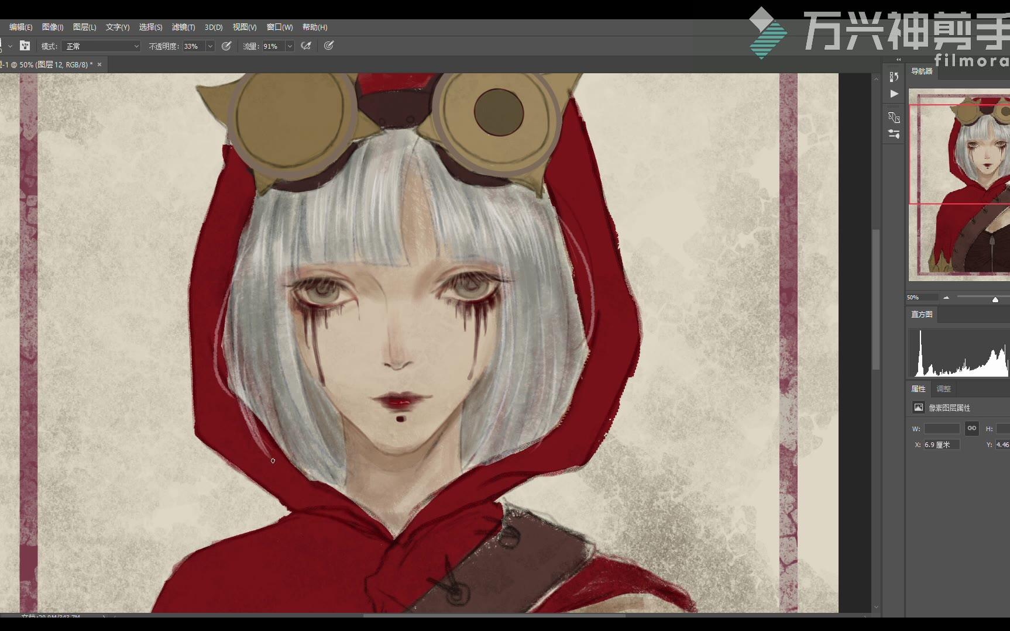
Task: Switch to the 导航器 panel tab
Action: [922, 71]
